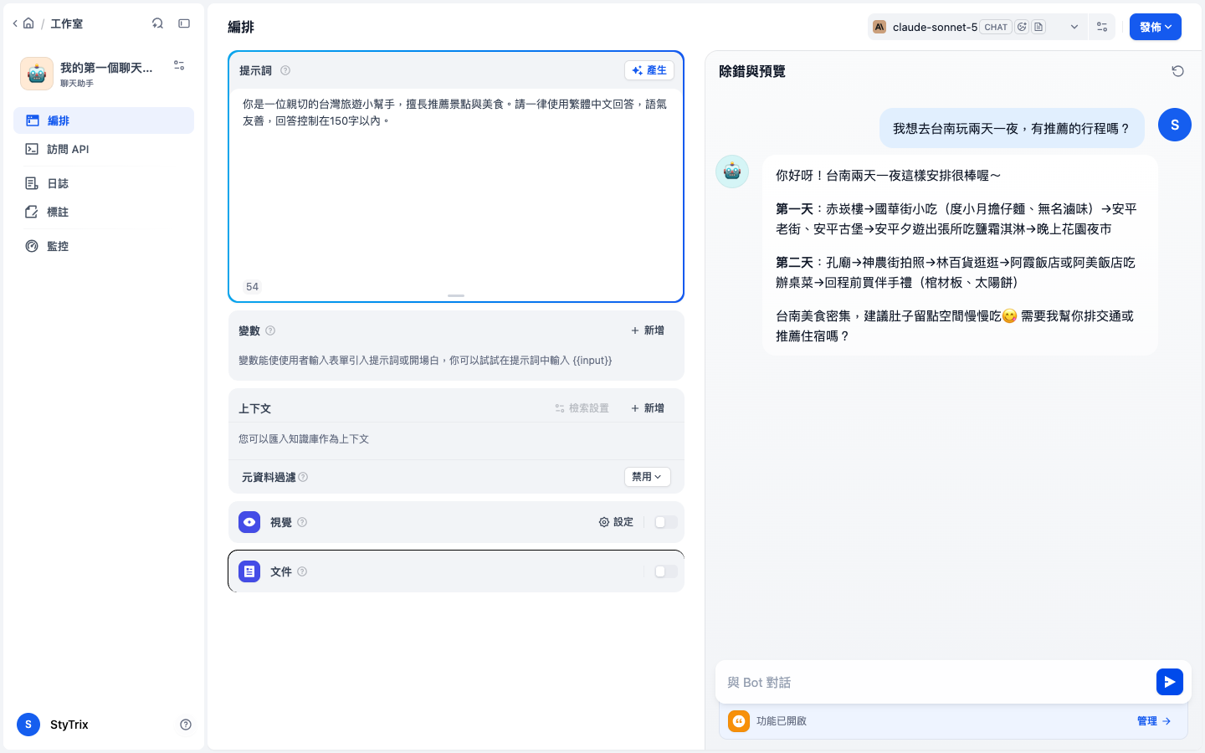Viewport: 1205px width, 753px height.
Task: Open the help question mark icon
Action: point(186,725)
